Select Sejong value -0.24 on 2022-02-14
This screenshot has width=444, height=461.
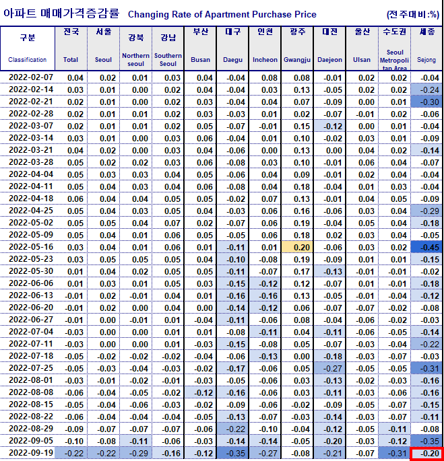426,90
